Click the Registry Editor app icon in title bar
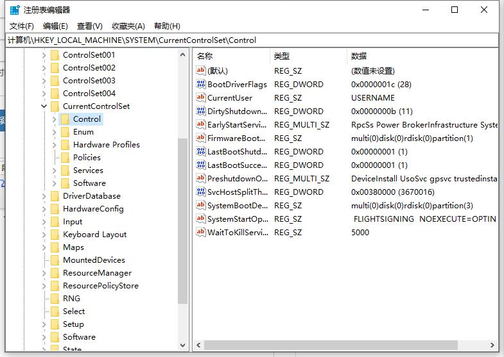 (x=14, y=10)
